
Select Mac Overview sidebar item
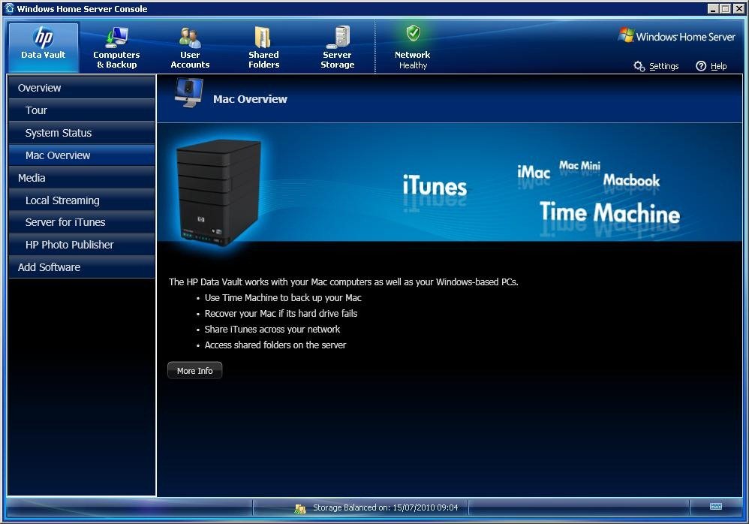[82, 155]
